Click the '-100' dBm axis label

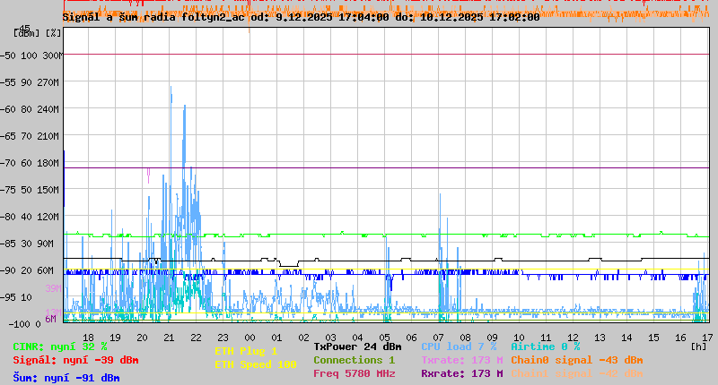point(18,324)
